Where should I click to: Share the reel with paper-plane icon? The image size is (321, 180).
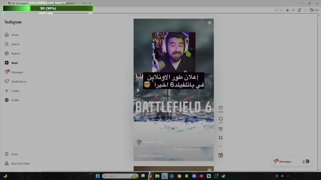point(221,129)
